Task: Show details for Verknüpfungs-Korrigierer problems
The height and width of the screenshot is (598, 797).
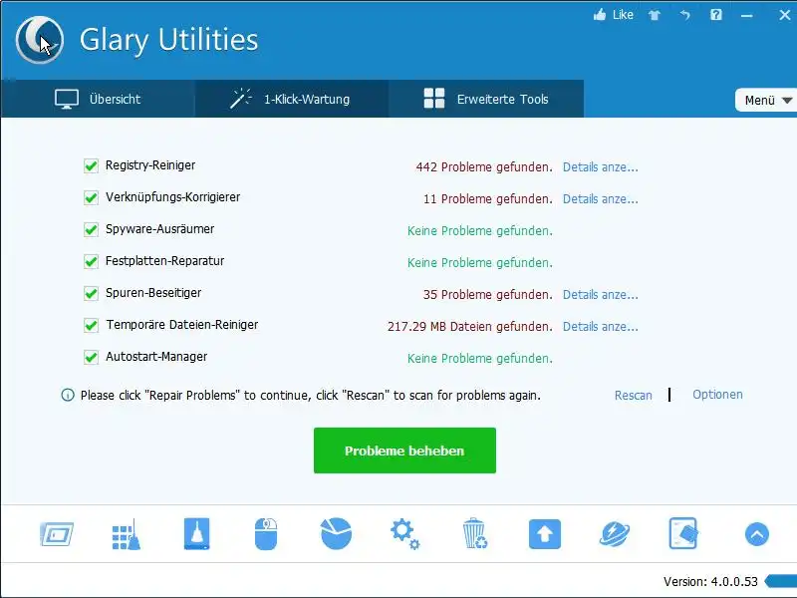Action: [601, 199]
